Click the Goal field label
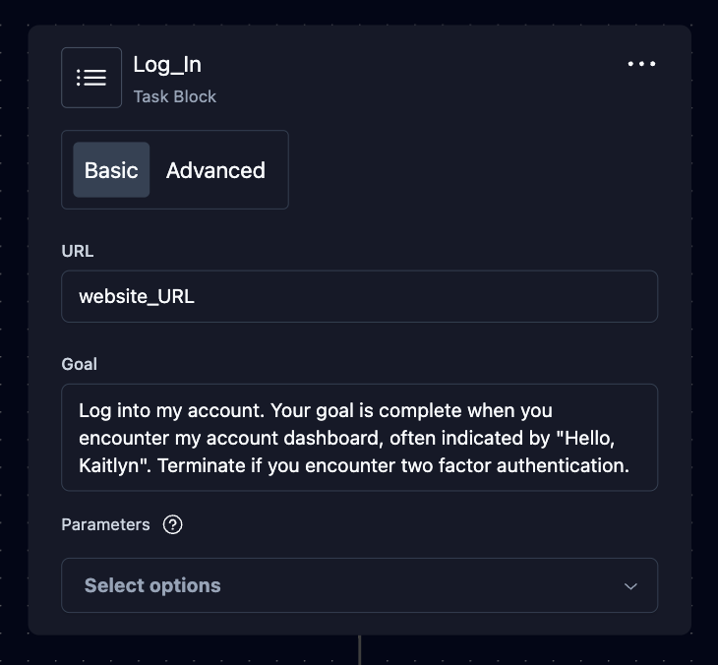Screen dimensions: 718x665 pos(80,364)
